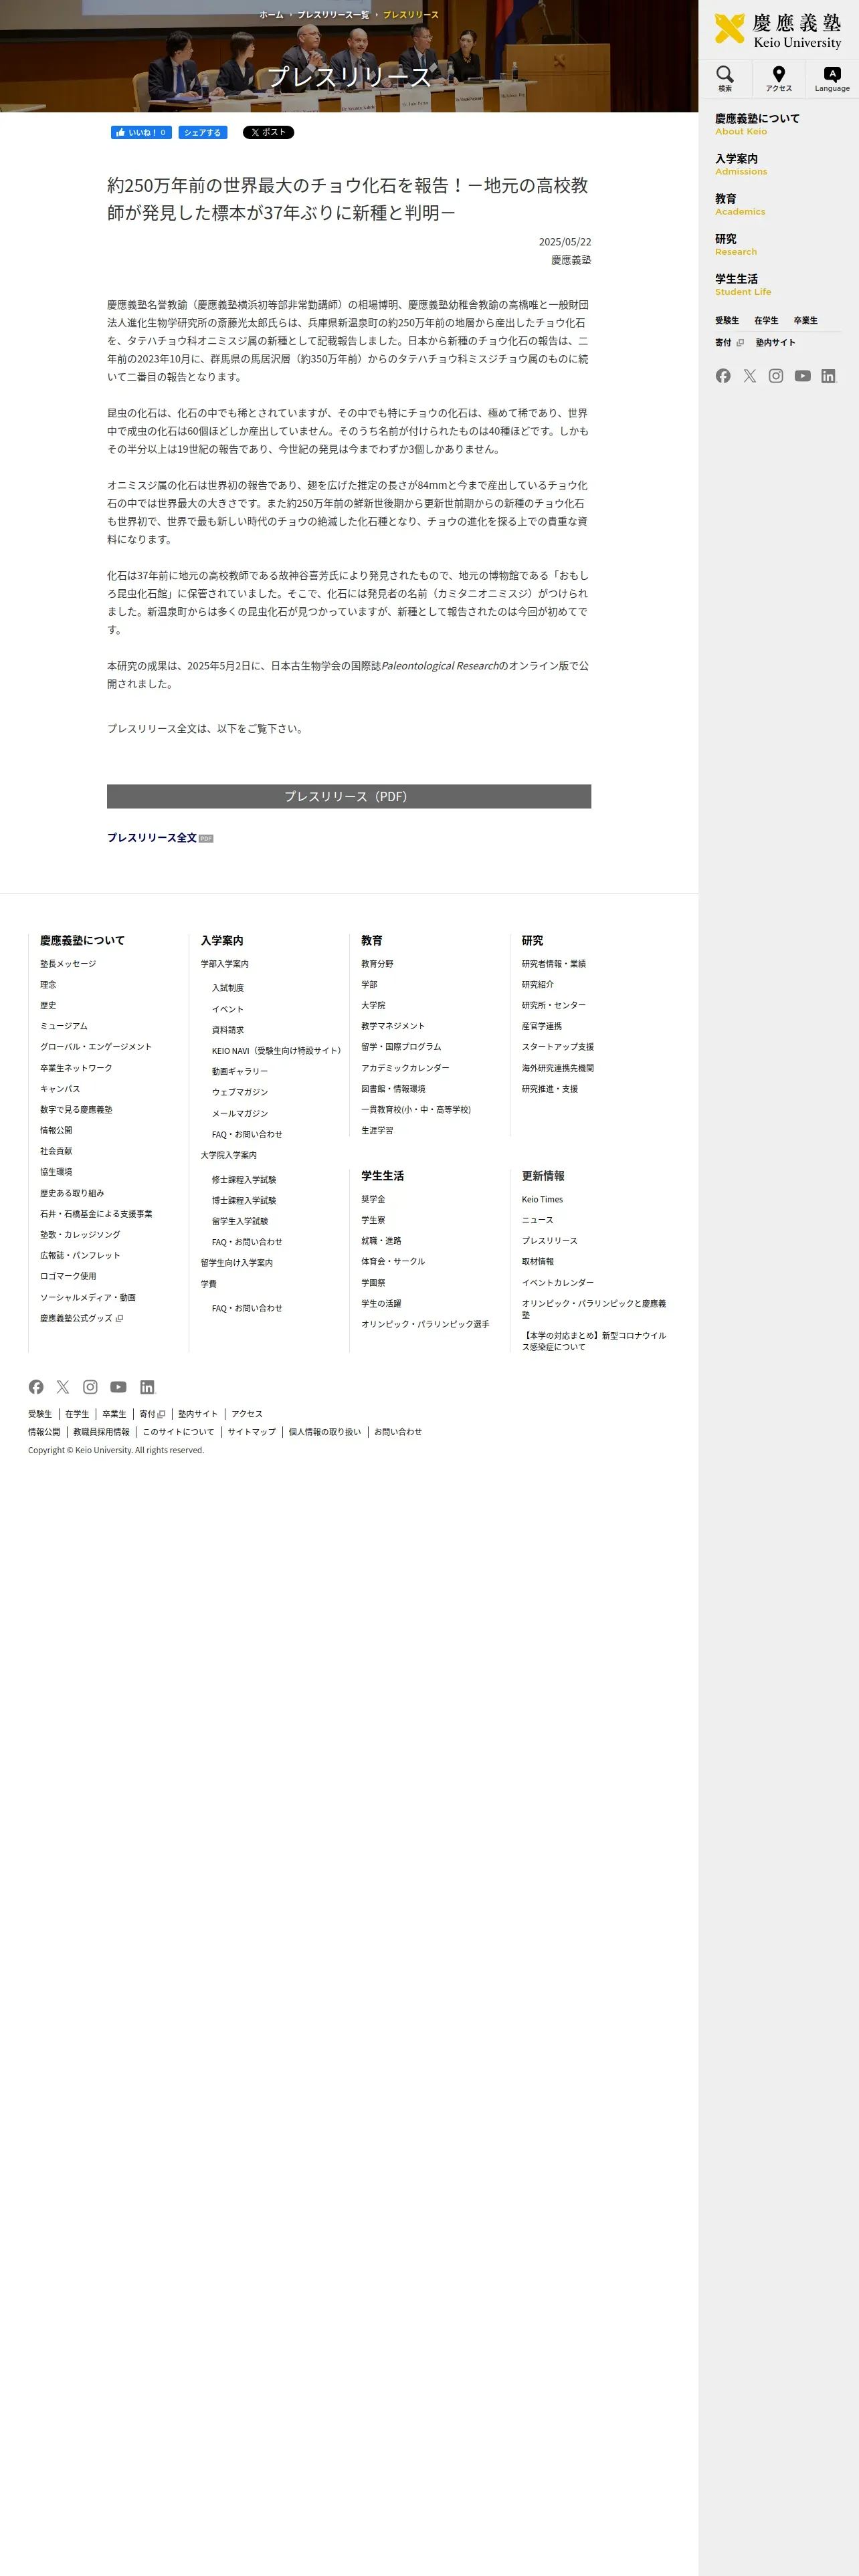This screenshot has height=2576, width=859.
Task: Select 受験生 in right sidebar
Action: 727,321
